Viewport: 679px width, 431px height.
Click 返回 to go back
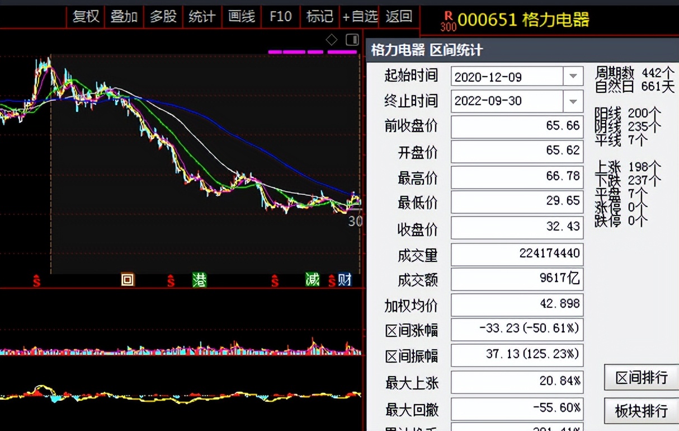[399, 17]
